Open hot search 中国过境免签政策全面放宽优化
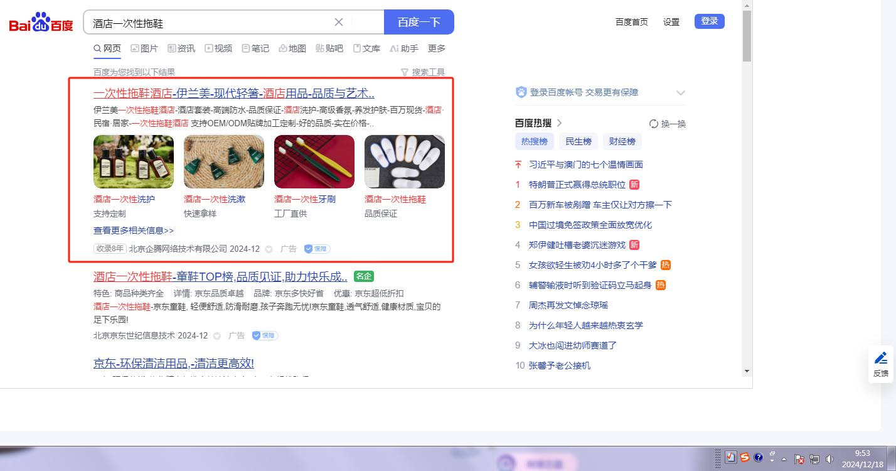The width and height of the screenshot is (896, 471). [x=590, y=225]
